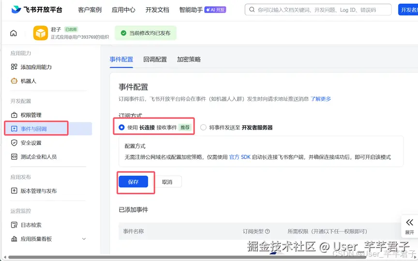Viewport: 418px width, 261px height.
Task: Select 将事件发送至开发者服务器 radio option
Action: coord(203,127)
